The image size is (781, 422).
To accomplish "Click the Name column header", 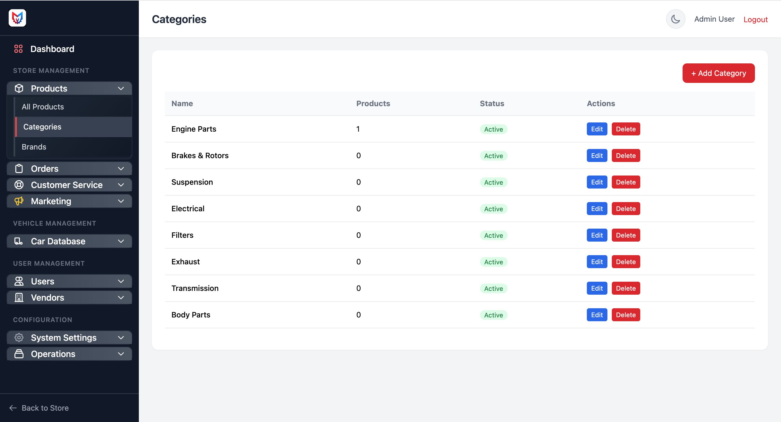I will pos(182,103).
